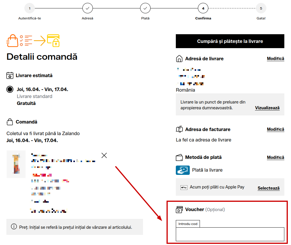Click the voucher card icon
This screenshot has height=245, width=291.
[179, 210]
